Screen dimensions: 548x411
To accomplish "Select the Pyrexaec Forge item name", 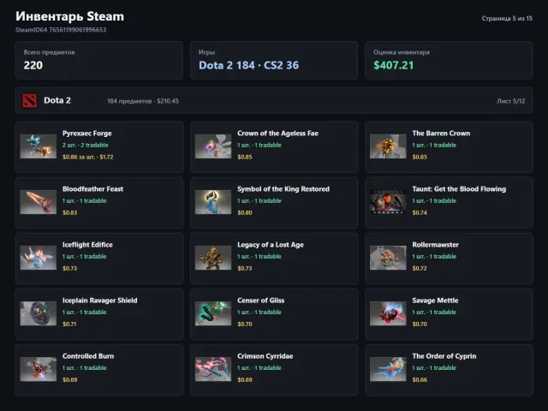I will tap(87, 134).
